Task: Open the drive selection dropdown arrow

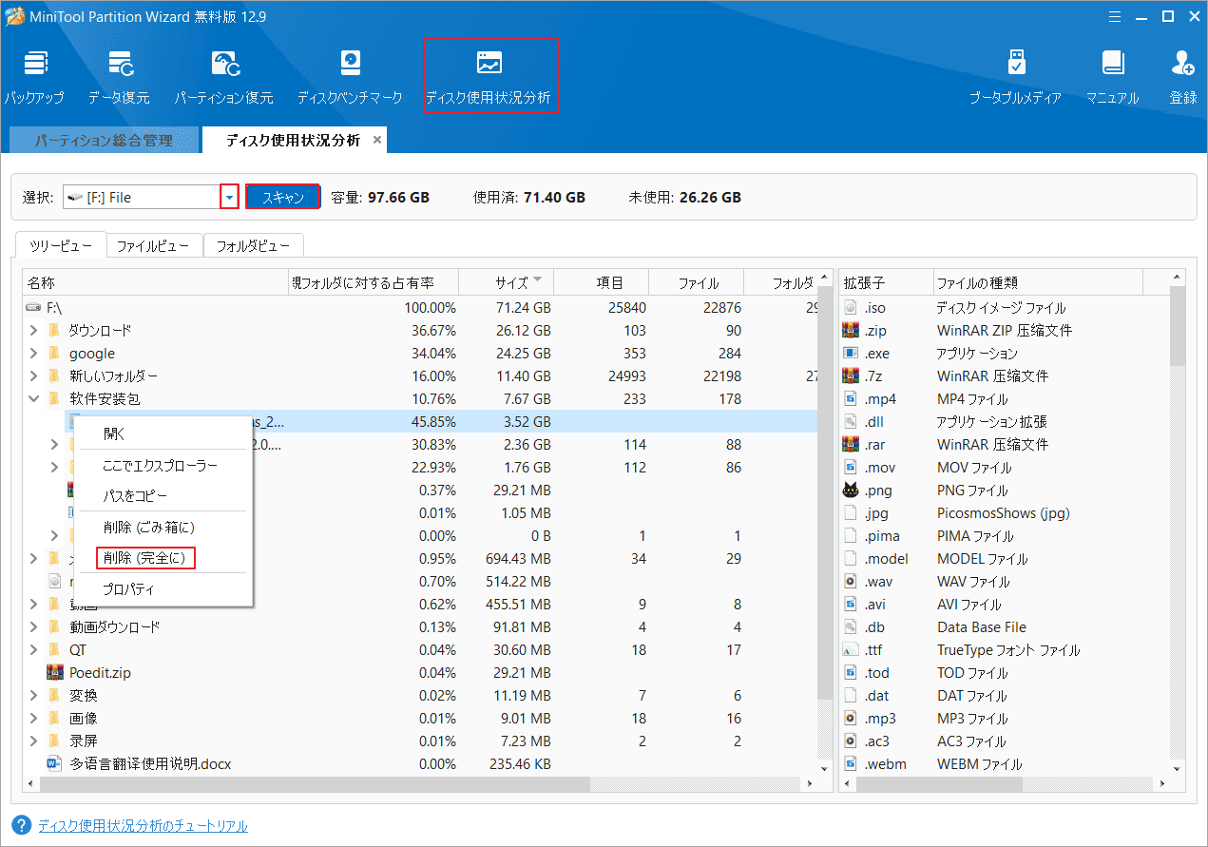Action: pos(229,197)
